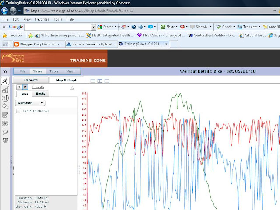Click the dashboard grid icon in sidebar
Image resolution: width=280 pixels, height=210 pixels.
coord(5,123)
